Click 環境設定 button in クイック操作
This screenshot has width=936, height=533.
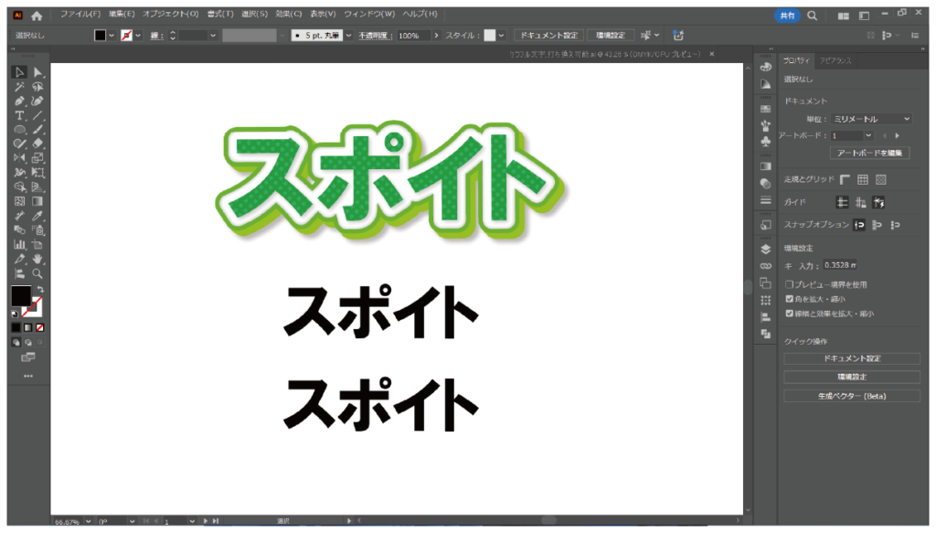(x=852, y=378)
